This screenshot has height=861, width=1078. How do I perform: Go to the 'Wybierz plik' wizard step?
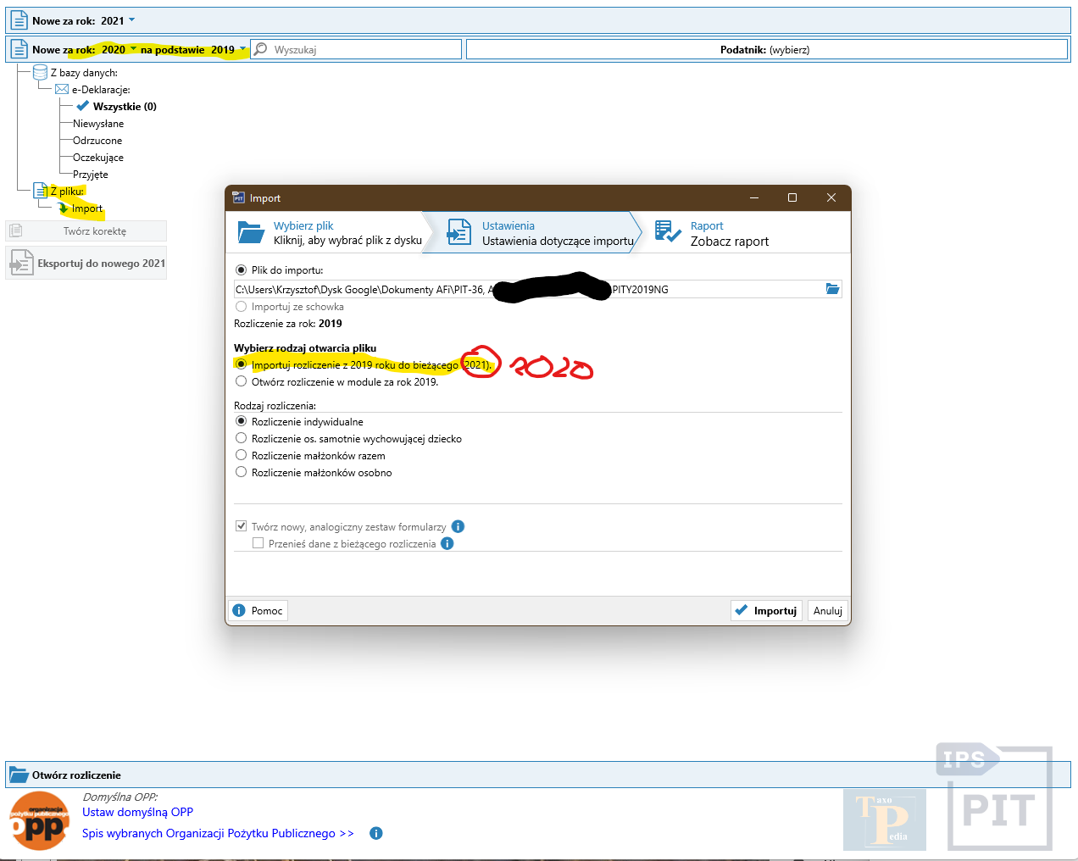tap(331, 232)
